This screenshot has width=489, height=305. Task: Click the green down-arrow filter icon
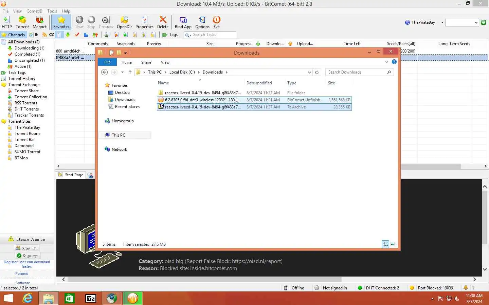pos(68,35)
